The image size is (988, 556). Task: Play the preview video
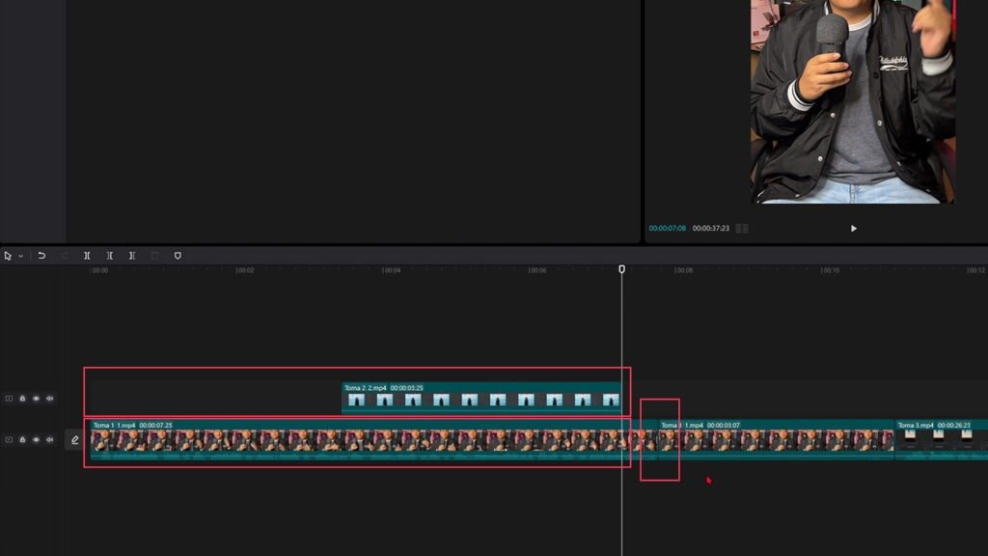pos(854,228)
